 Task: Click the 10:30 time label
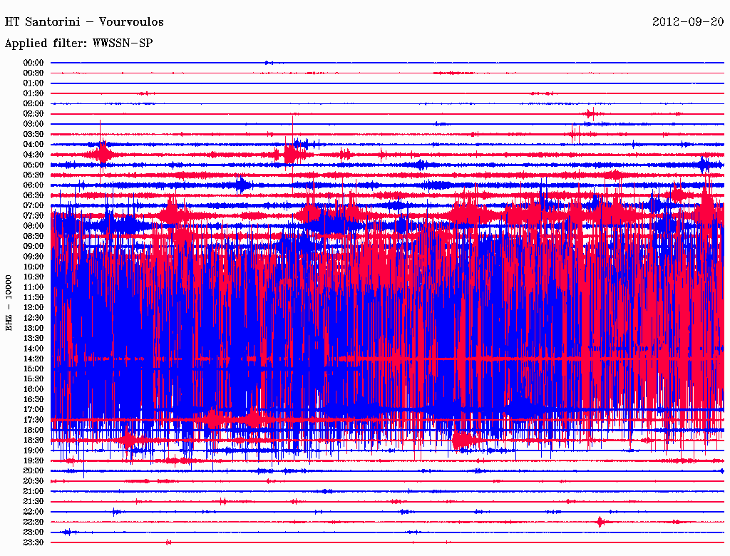point(34,277)
